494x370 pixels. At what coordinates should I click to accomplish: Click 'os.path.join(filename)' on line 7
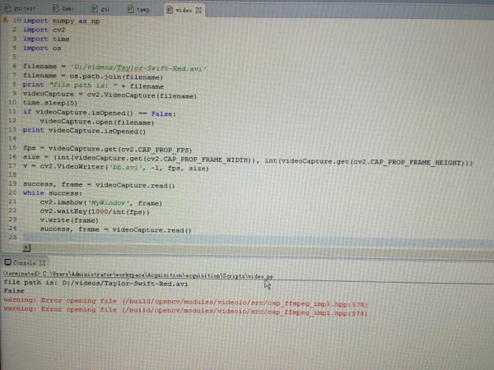[x=116, y=76]
